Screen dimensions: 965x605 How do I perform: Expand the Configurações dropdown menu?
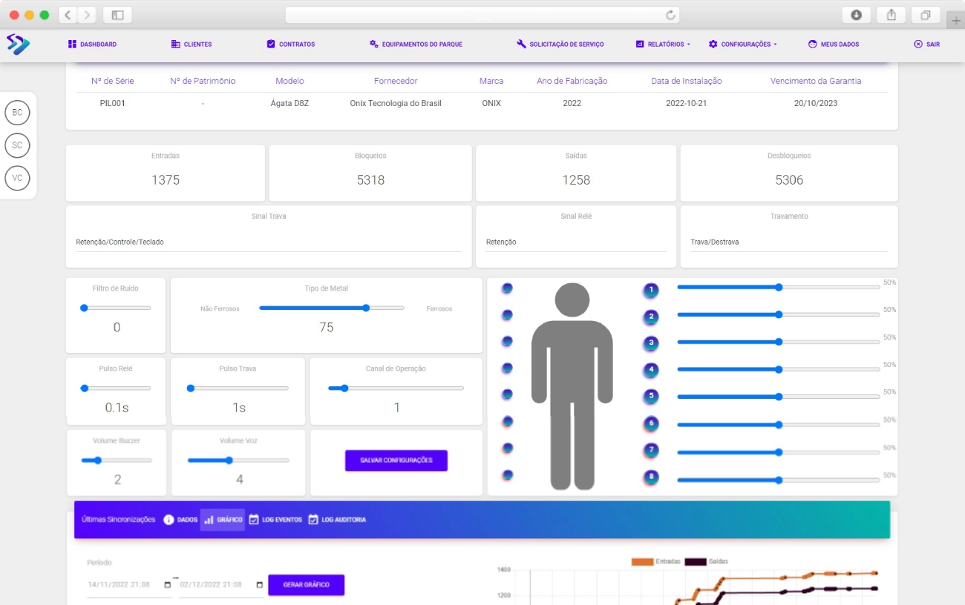pos(742,44)
